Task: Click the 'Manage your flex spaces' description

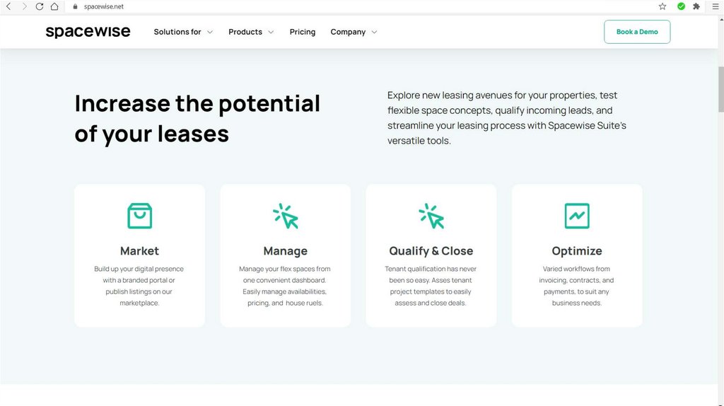Action: point(285,286)
